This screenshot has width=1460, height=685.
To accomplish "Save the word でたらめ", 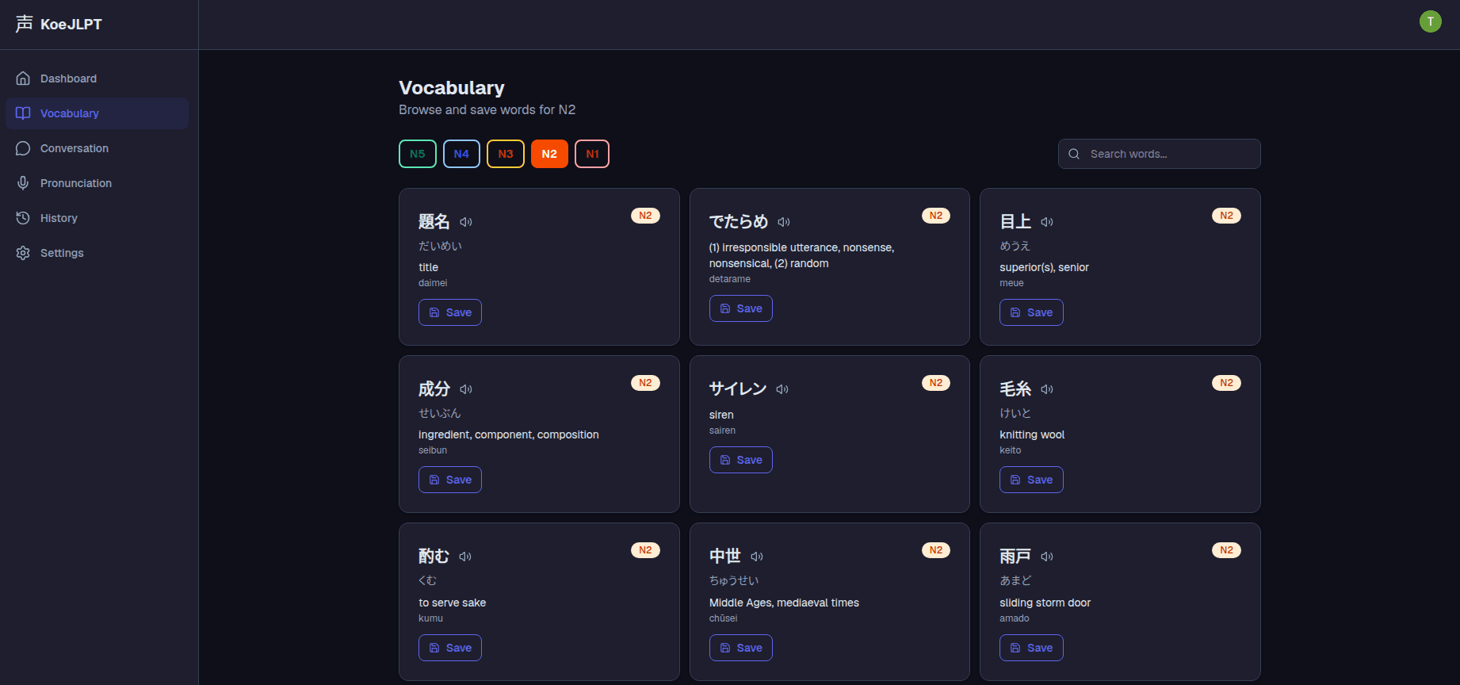I will pyautogui.click(x=741, y=308).
